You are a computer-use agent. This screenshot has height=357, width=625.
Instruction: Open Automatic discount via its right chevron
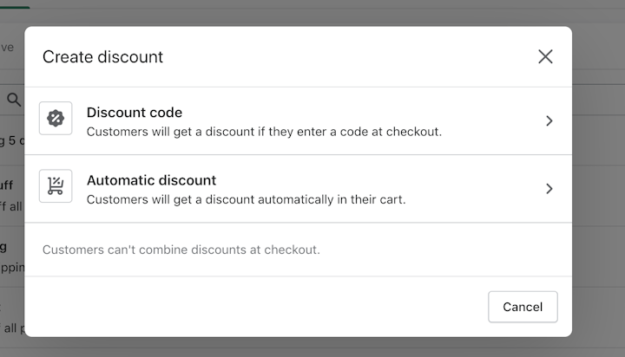pos(549,188)
